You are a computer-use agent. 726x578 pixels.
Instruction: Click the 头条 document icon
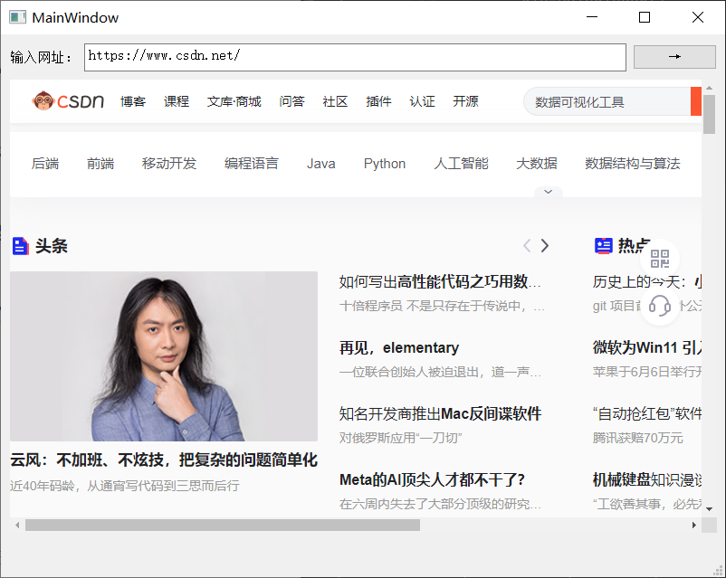20,246
